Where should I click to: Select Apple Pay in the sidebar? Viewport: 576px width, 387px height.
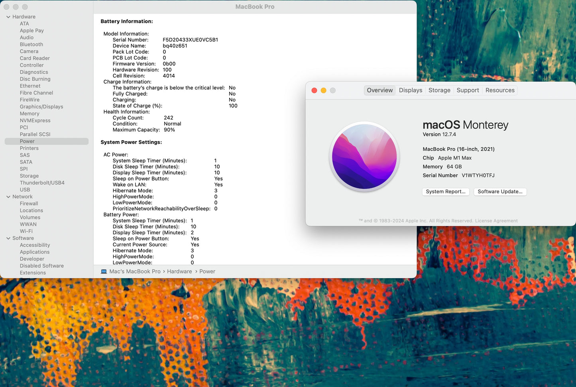(x=32, y=31)
